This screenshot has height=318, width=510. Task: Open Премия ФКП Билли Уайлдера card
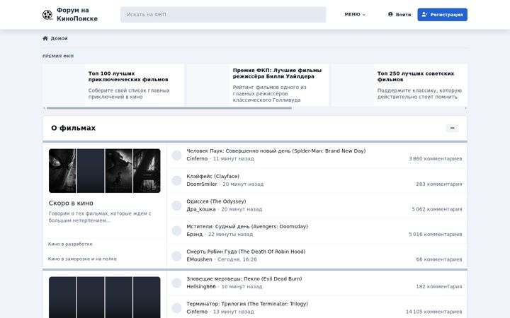pyautogui.click(x=258, y=85)
